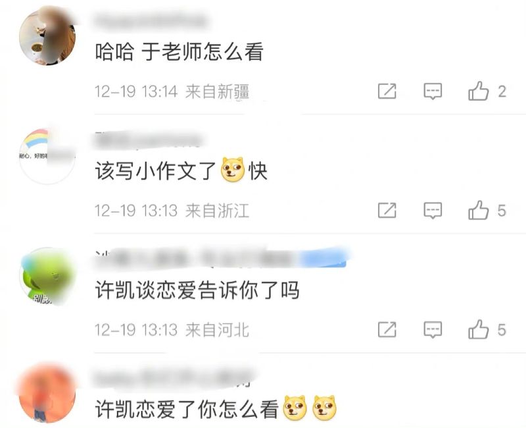Viewport: 526px width, 428px height.
Task: Reply to the 于老师怎么看 comment
Action: [433, 91]
